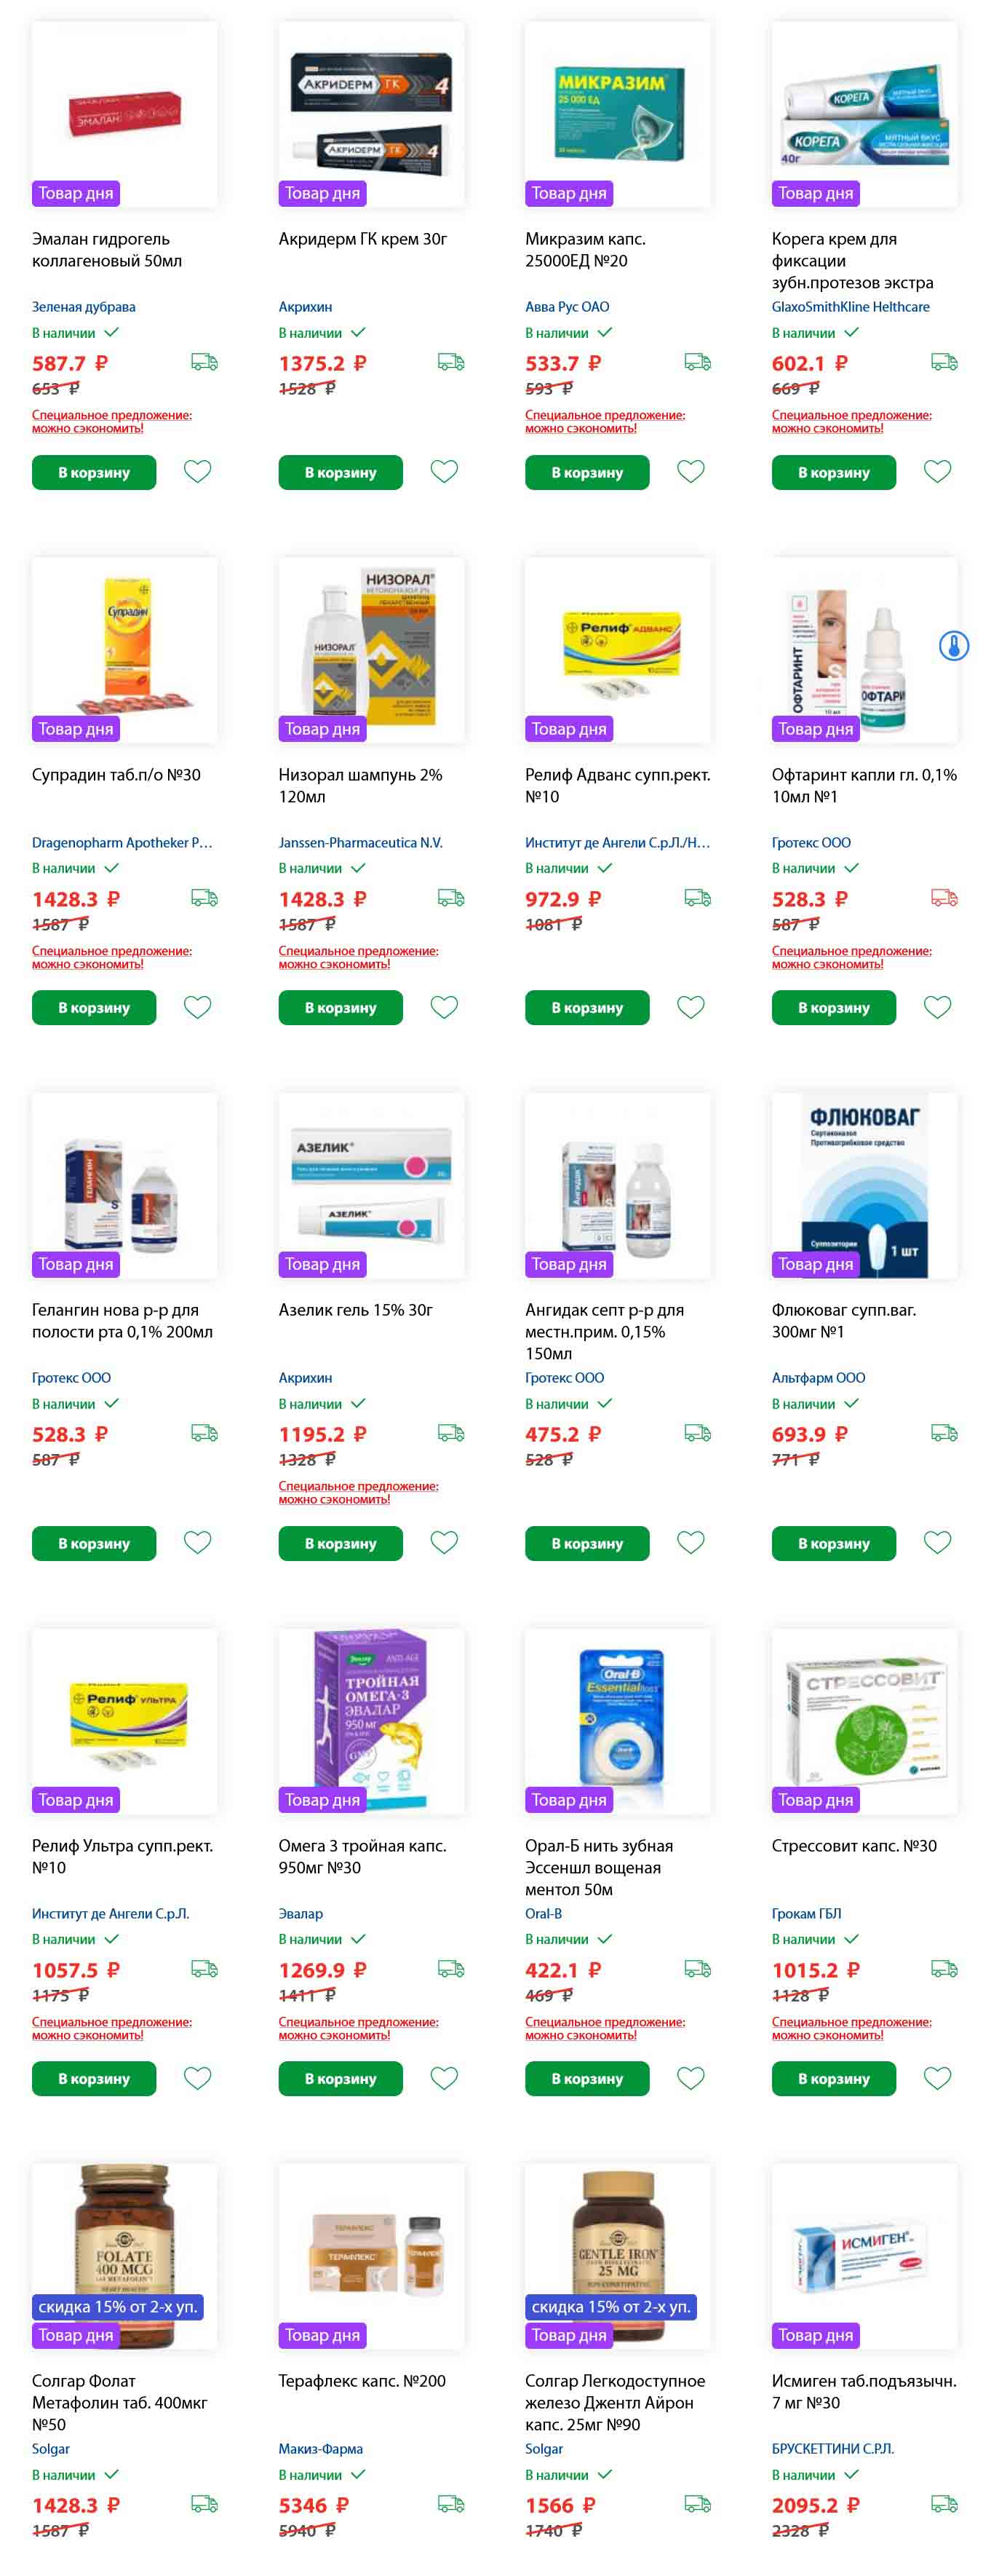Add Эмалан гидрогель to favorites with heart icon
Screen dimensions: 991x2576
(x=198, y=471)
